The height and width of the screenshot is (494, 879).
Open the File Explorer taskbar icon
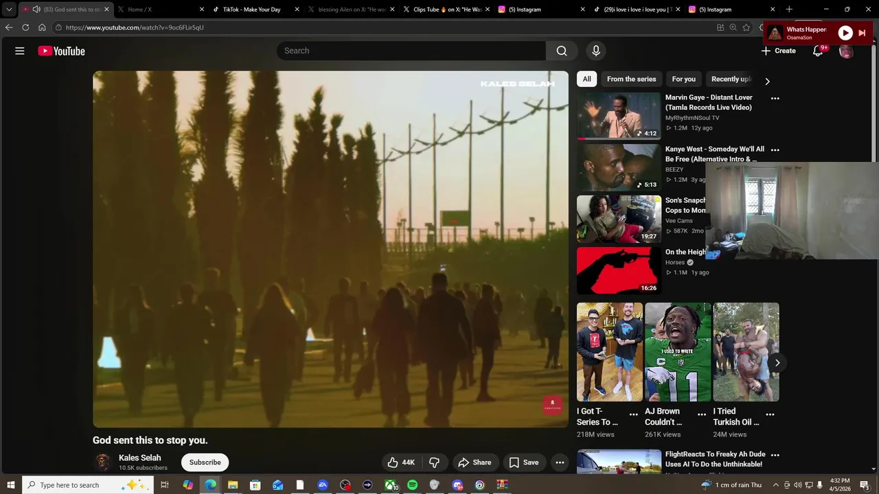pyautogui.click(x=233, y=485)
